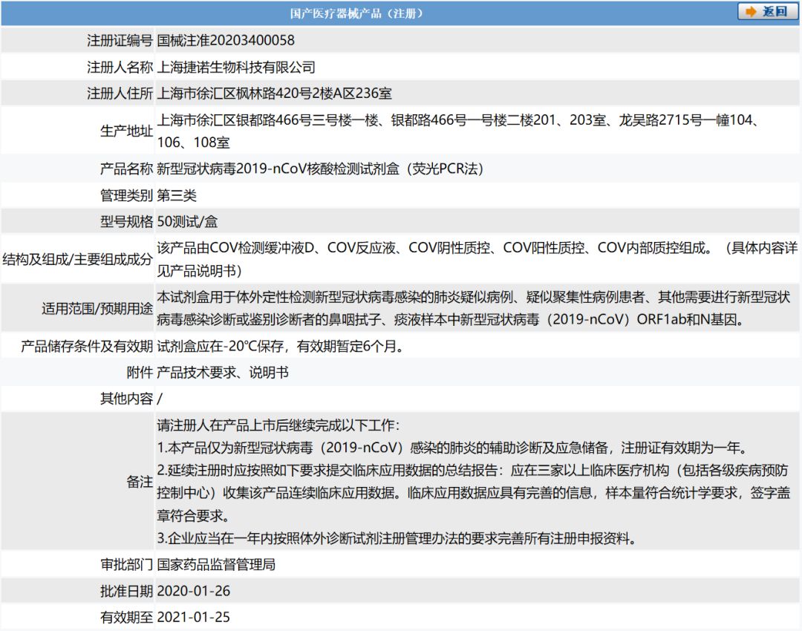Click the expiry date 2021-01-25
802x631 pixels.
(194, 617)
